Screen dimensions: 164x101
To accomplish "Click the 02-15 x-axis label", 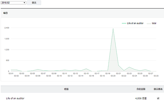I will coord(86,74).
